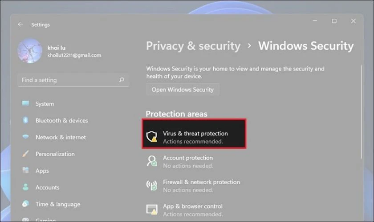Click Firewall & network protection antenna icon
Image resolution: width=374 pixels, height=222 pixels.
pos(152,185)
